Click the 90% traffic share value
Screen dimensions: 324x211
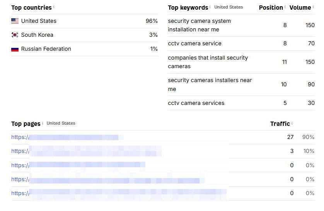point(308,137)
